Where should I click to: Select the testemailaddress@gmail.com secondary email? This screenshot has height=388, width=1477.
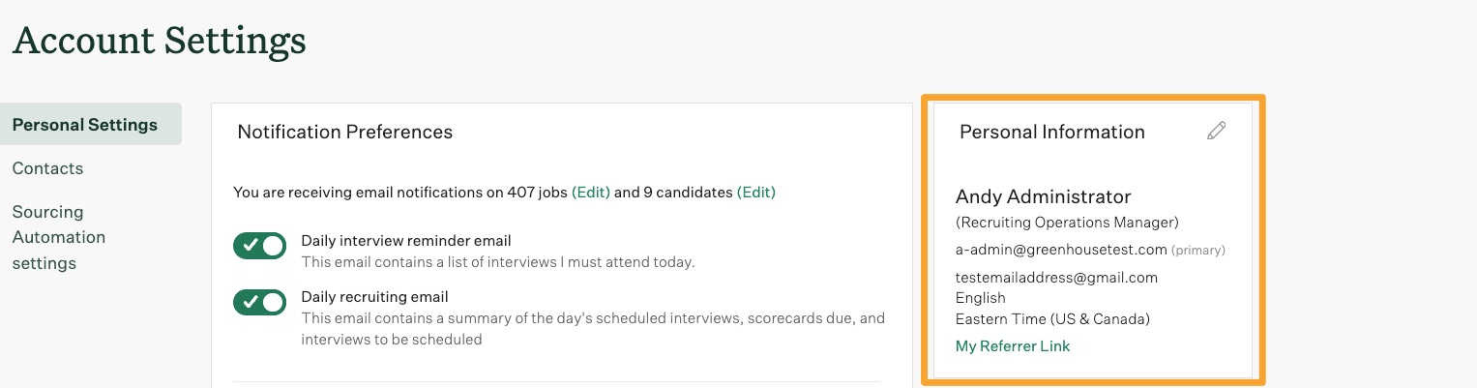pos(1056,278)
